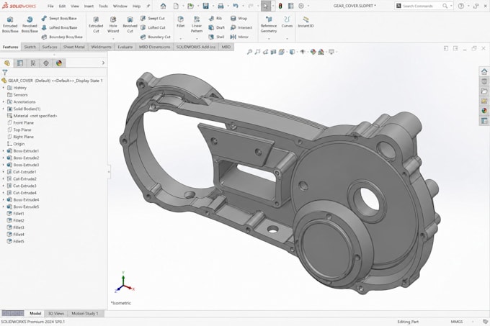Switch to the Weldments tab

(x=102, y=47)
